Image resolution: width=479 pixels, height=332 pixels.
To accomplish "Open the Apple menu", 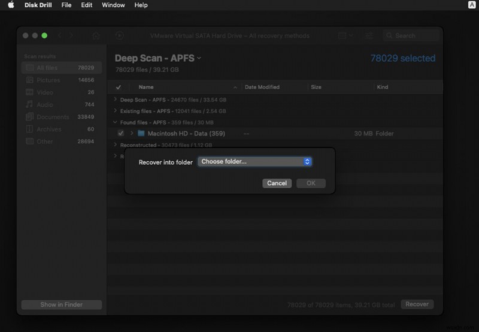I will 11,5.
